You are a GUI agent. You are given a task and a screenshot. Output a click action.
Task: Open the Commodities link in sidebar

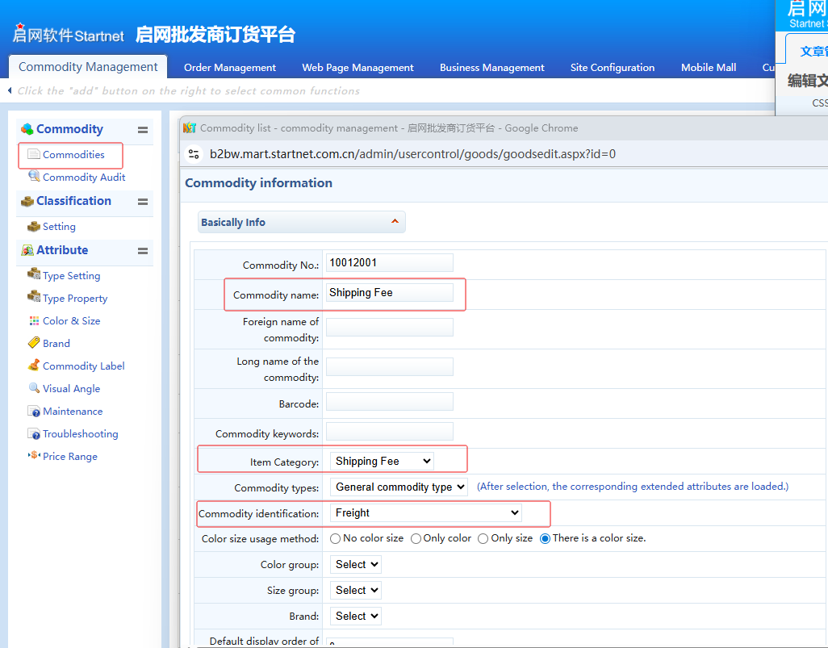73,154
